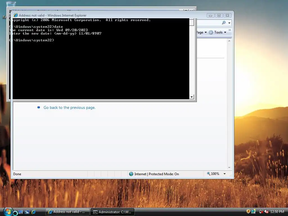
Task: Click the Internet Explorer scroll down arrow
Action: click(229, 168)
